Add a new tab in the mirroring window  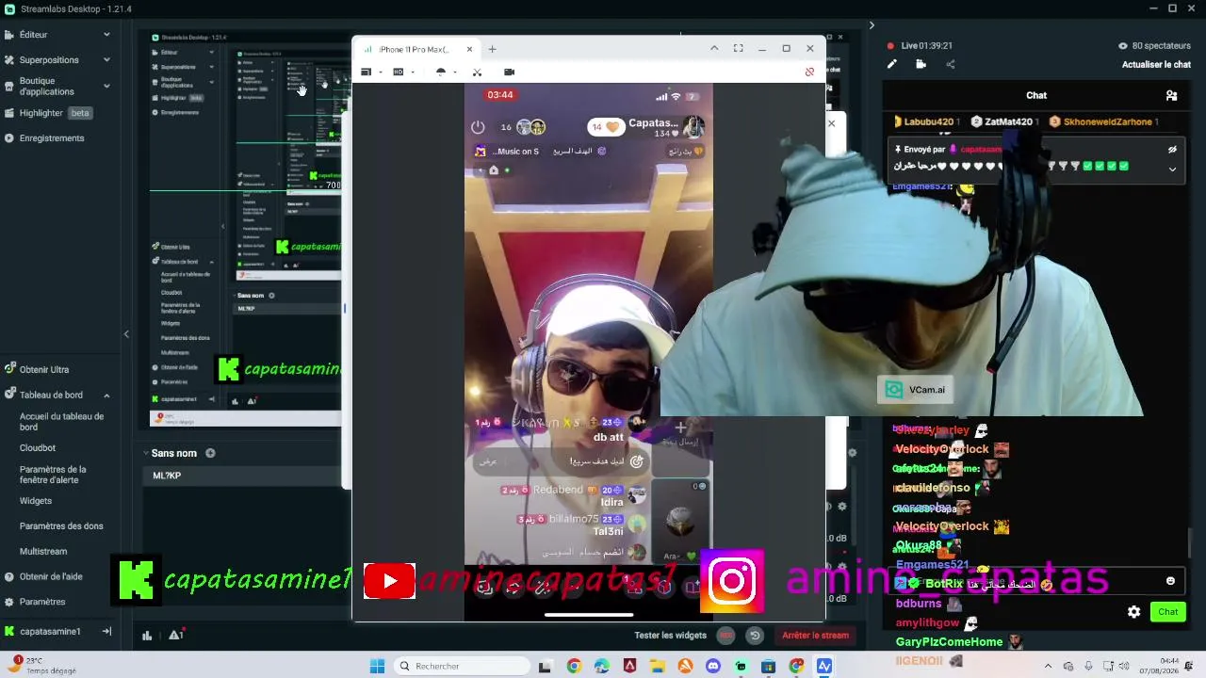[x=492, y=49]
